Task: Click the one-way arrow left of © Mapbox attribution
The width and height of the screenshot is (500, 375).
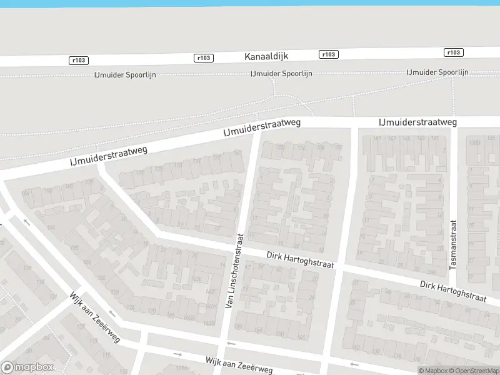Action: click(x=354, y=365)
